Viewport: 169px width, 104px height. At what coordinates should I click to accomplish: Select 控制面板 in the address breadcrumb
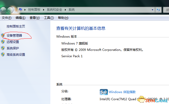pyautogui.click(x=34, y=10)
